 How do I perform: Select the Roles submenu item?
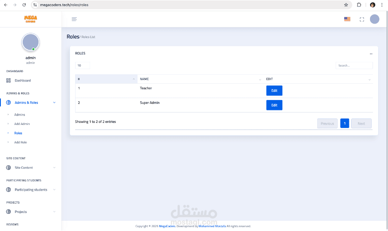[18, 133]
